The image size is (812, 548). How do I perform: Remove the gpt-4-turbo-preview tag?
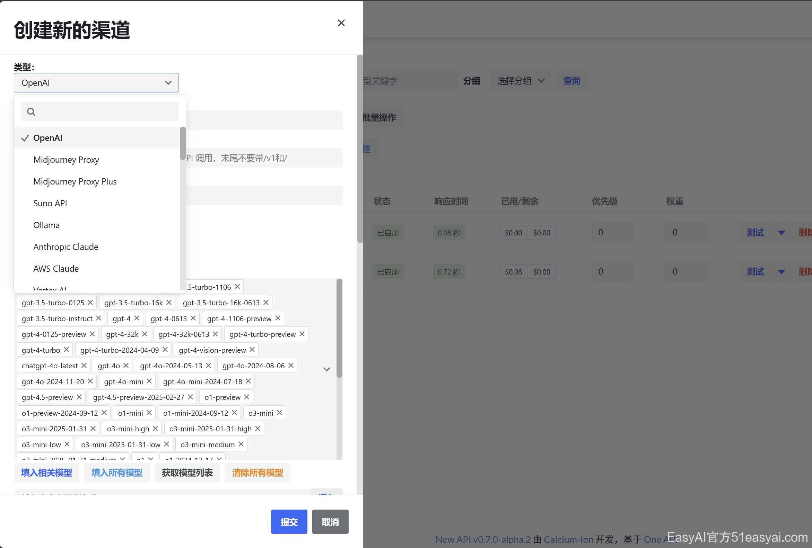(x=302, y=334)
